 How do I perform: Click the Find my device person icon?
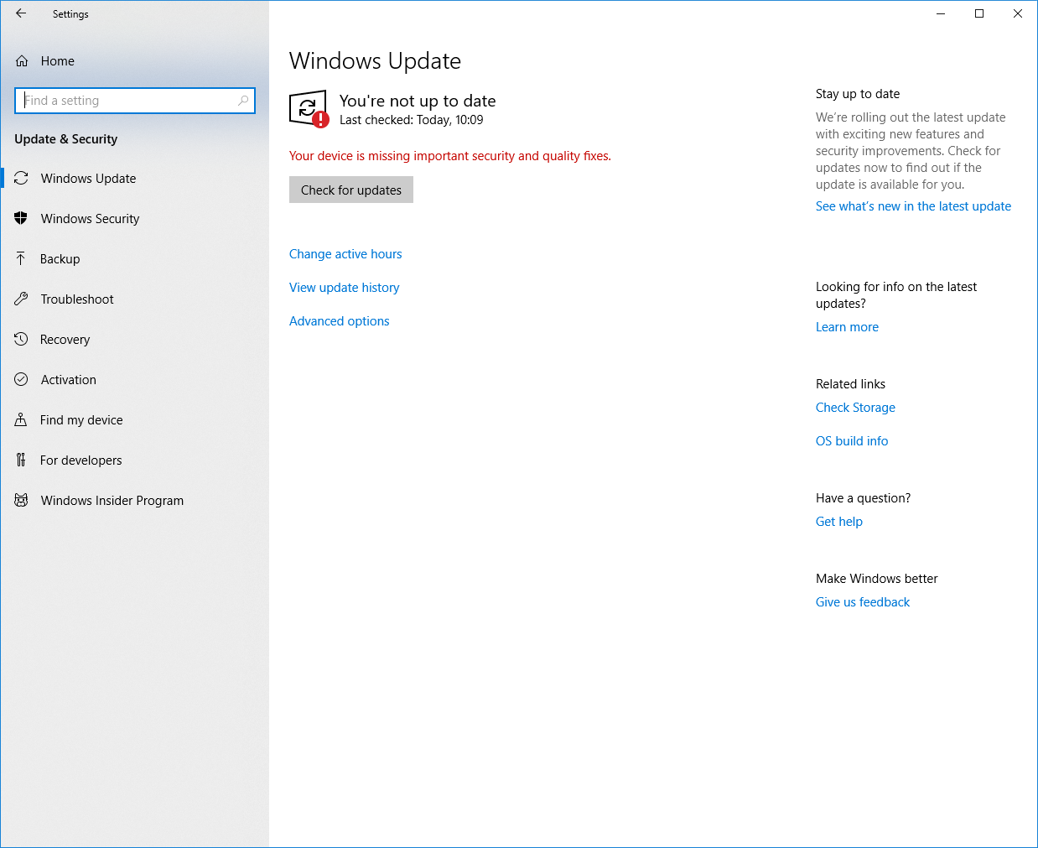(x=21, y=419)
